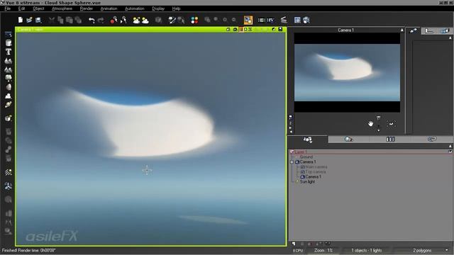The width and height of the screenshot is (454, 255).
Task: Select Sun light in the layer tree
Action: pos(307,181)
